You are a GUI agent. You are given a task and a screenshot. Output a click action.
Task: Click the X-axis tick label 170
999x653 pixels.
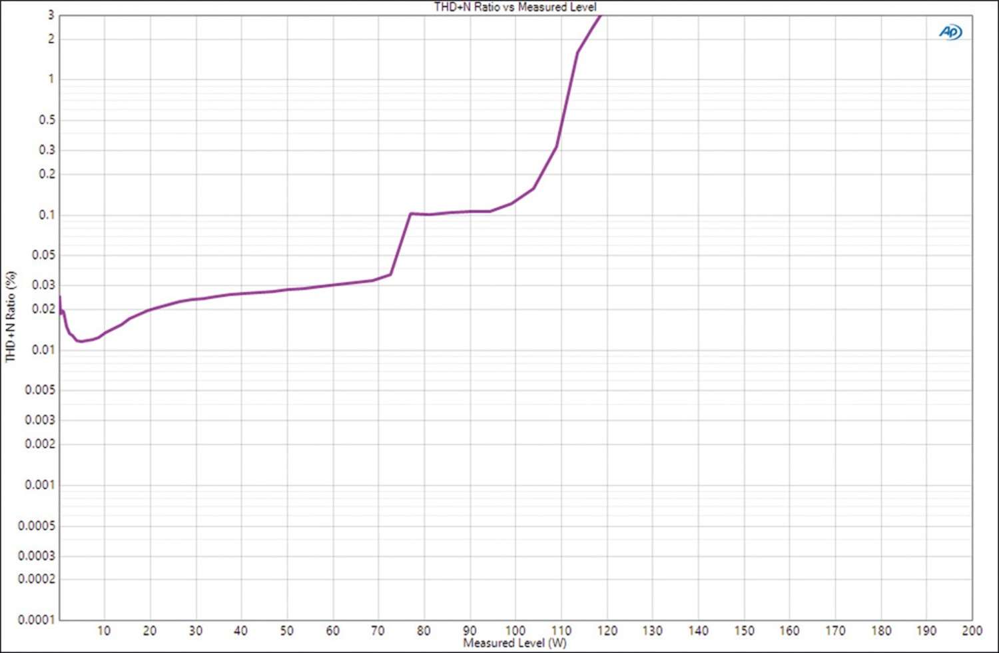point(835,630)
